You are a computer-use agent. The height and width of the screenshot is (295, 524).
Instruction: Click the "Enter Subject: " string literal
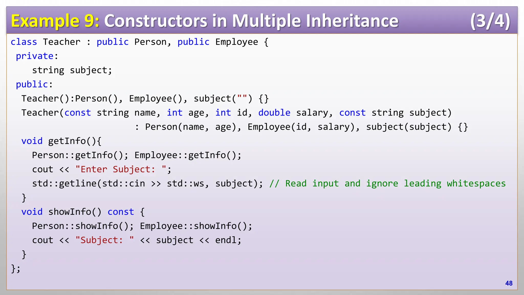coord(121,169)
